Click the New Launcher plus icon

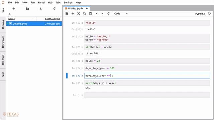pos(13,9)
